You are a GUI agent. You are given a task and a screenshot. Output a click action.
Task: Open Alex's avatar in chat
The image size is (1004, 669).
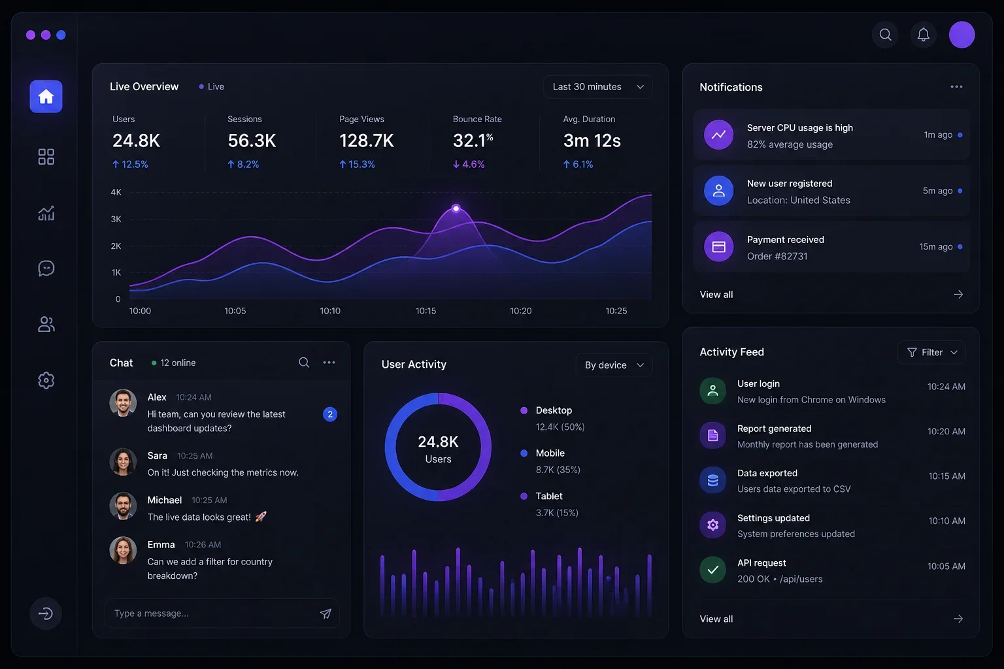coord(123,403)
